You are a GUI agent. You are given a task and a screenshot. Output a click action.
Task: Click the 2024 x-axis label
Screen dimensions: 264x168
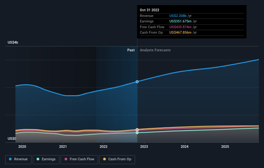click(x=185, y=147)
